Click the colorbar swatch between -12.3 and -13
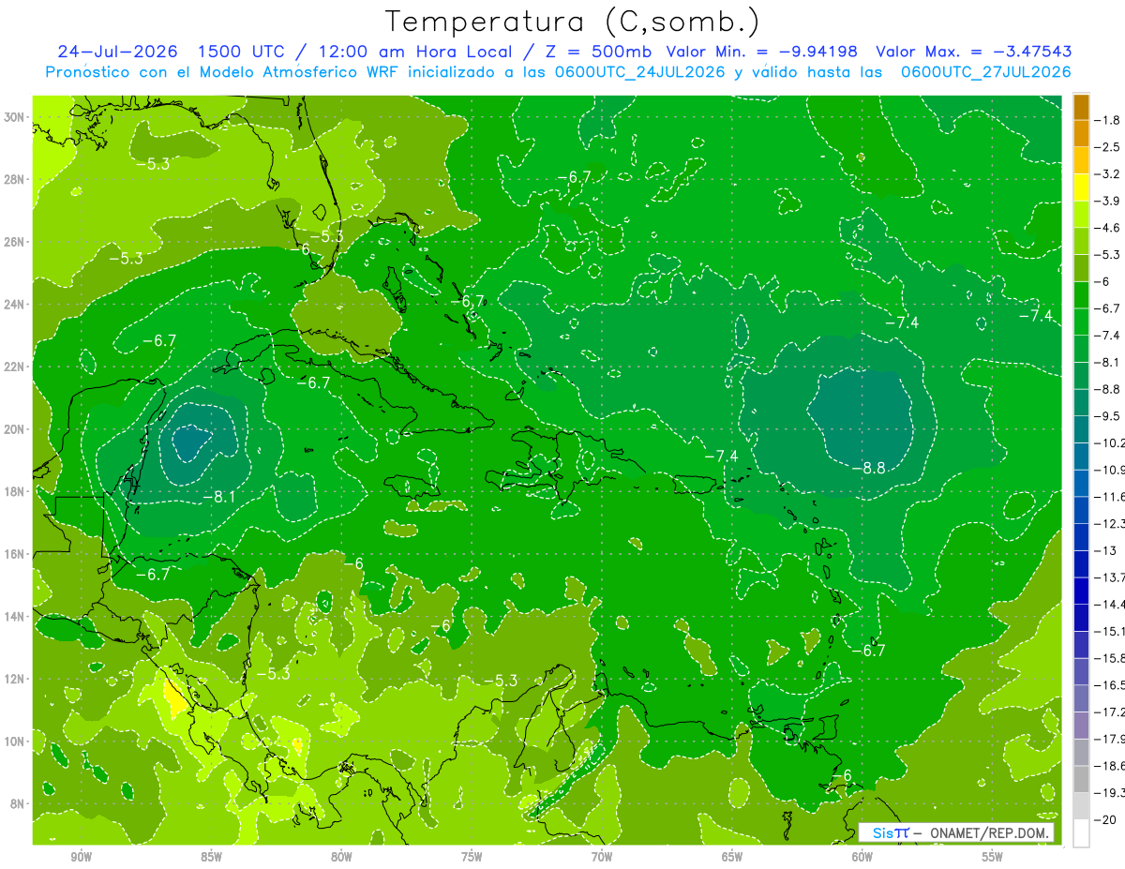This screenshot has height=869, width=1125. click(1081, 536)
